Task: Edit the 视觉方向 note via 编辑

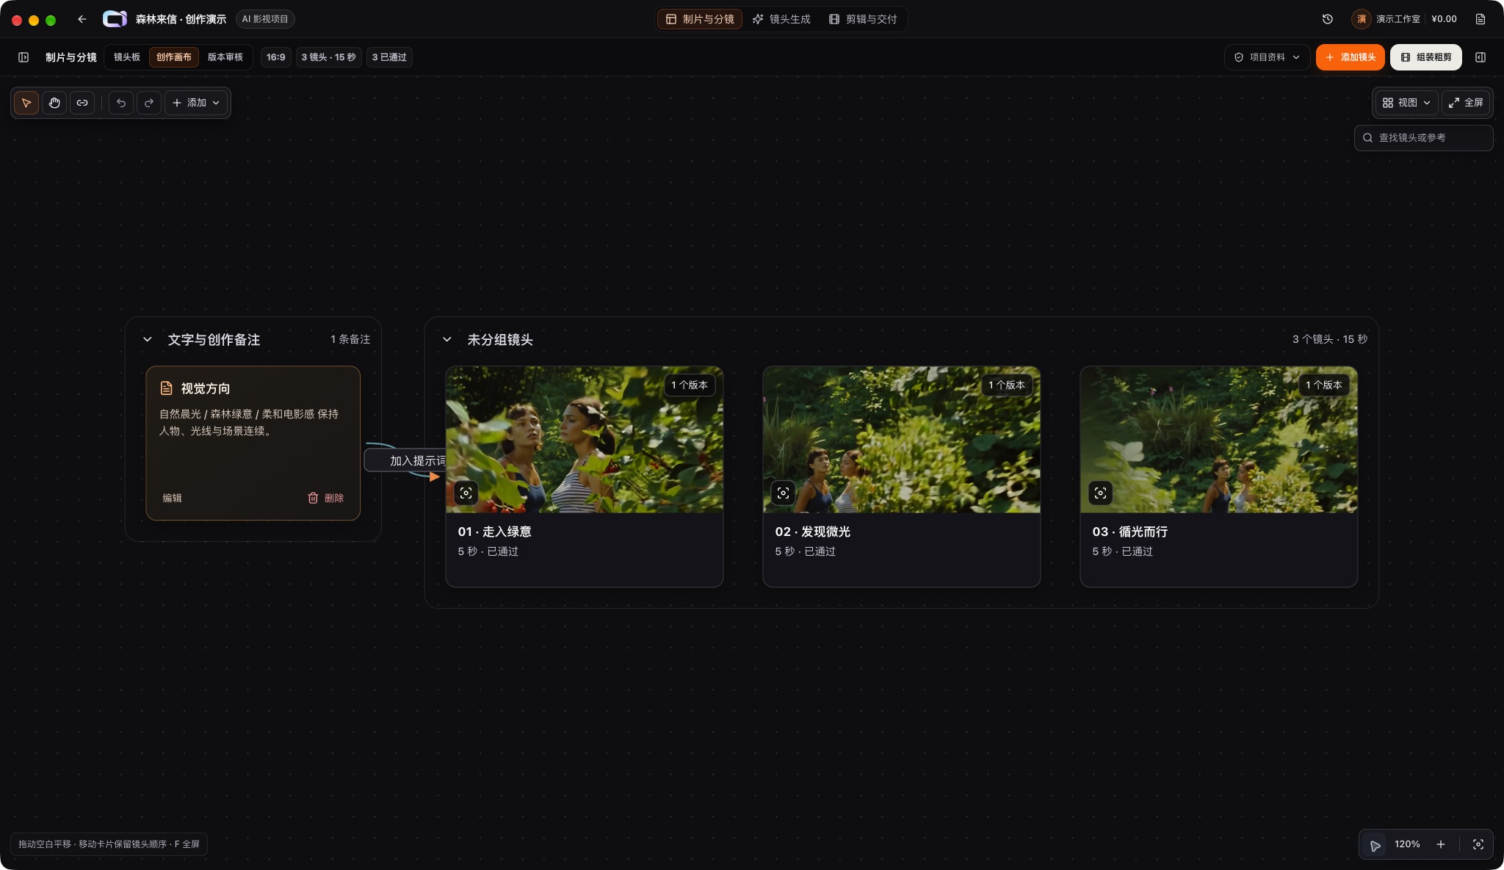Action: tap(172, 498)
